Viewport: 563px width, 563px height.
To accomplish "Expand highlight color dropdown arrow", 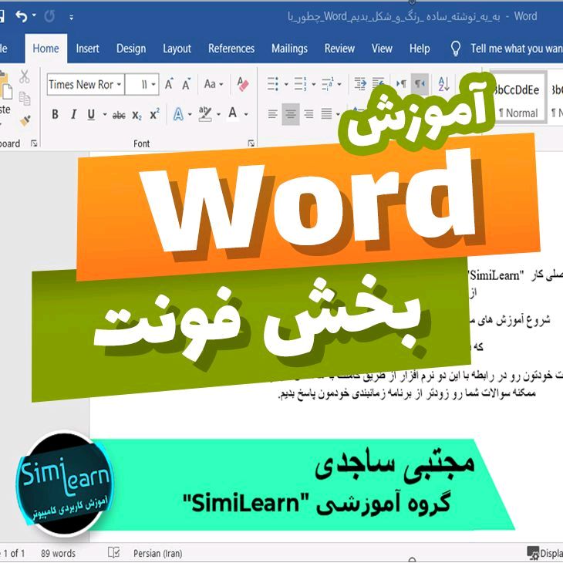I will (219, 115).
